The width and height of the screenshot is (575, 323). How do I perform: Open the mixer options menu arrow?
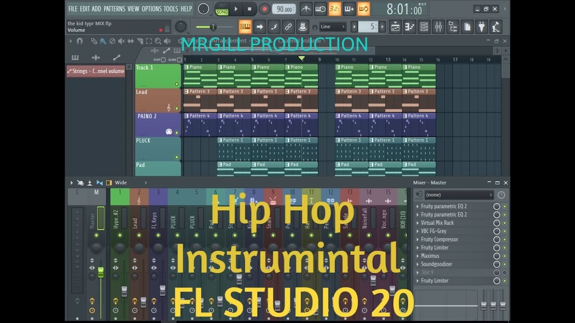click(x=71, y=183)
